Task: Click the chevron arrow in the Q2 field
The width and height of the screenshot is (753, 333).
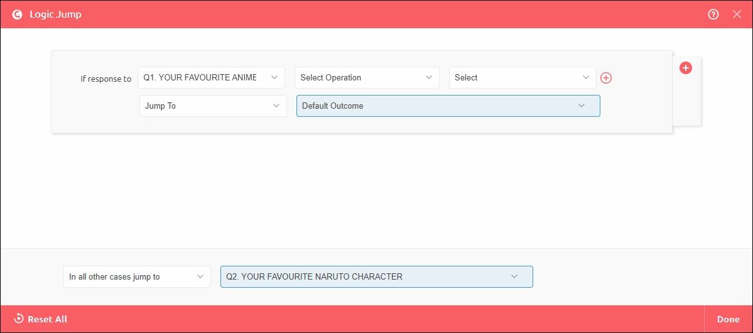Action: coord(514,277)
